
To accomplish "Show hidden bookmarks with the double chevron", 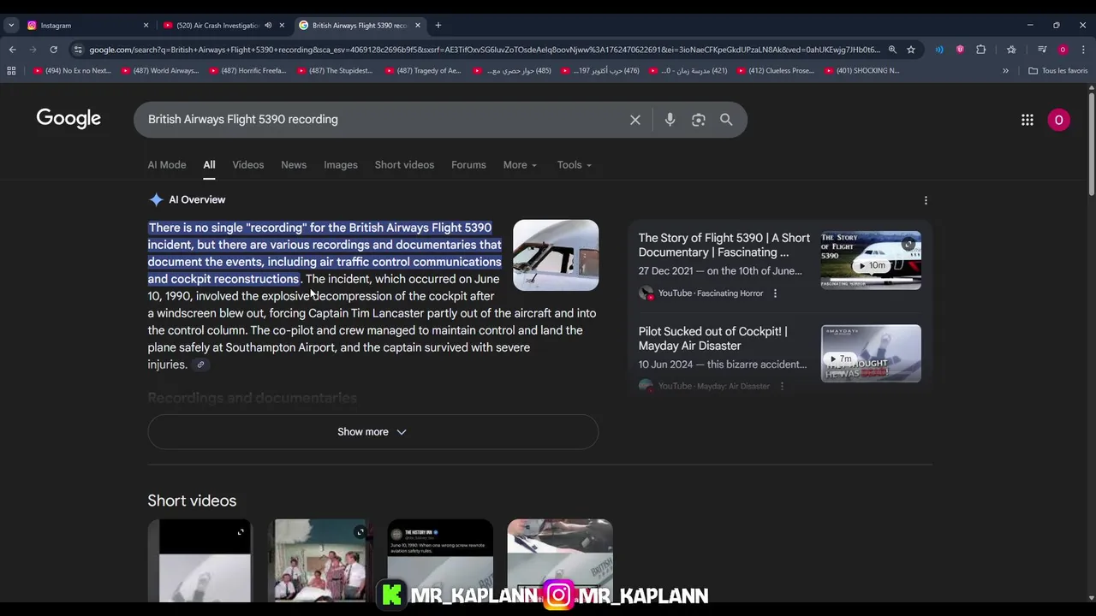I will tap(1005, 71).
